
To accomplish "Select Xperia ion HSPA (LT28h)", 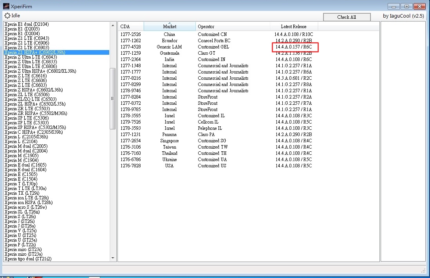I will tap(29, 203).
